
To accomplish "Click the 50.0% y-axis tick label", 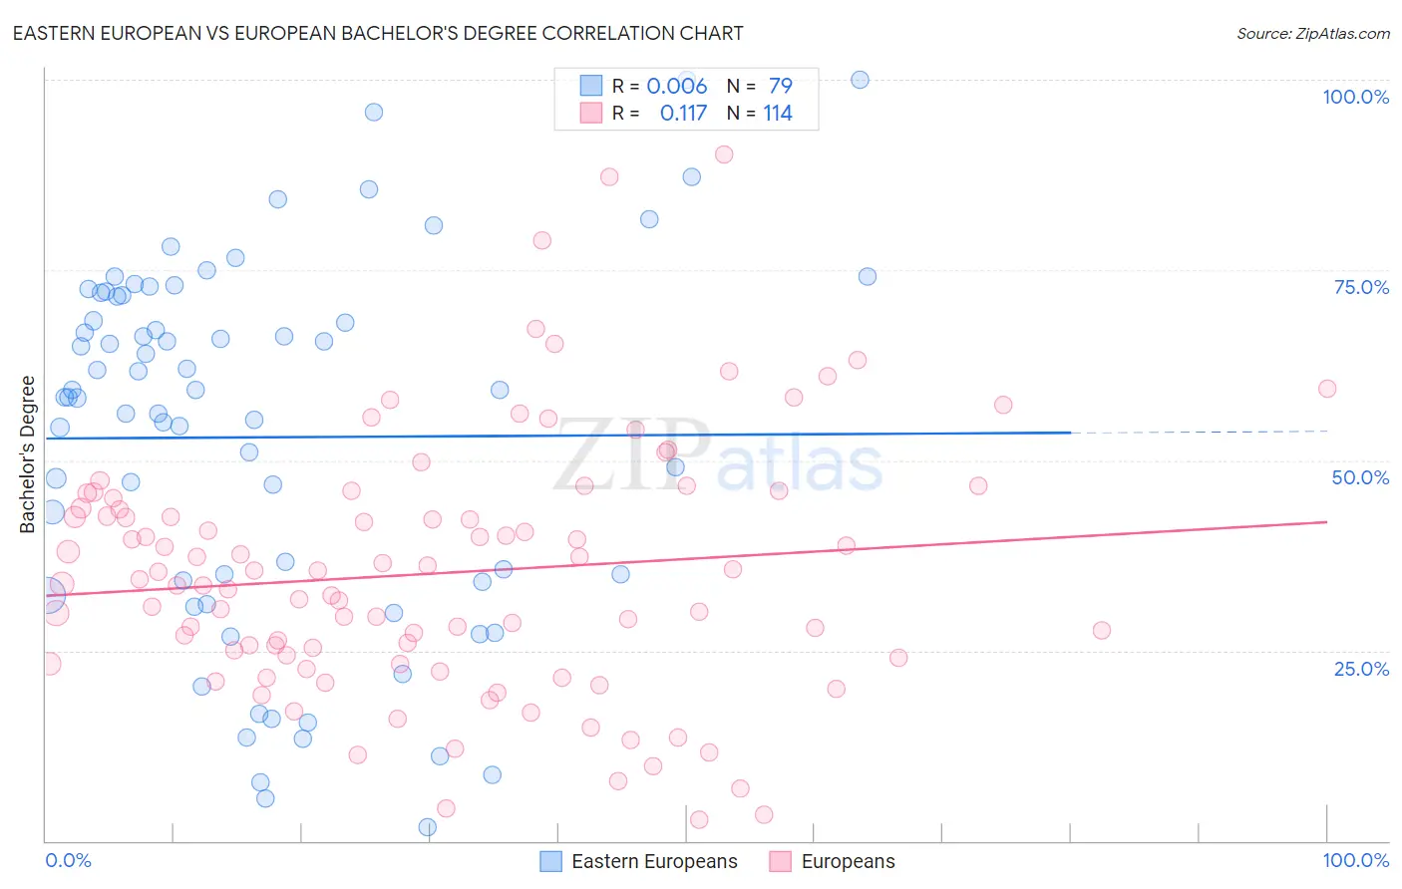I will pyautogui.click(x=1360, y=477).
